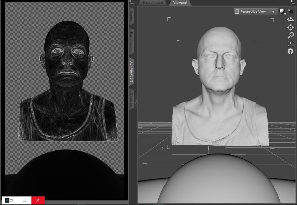Click the app logo icon in floating title bar

coord(7,200)
